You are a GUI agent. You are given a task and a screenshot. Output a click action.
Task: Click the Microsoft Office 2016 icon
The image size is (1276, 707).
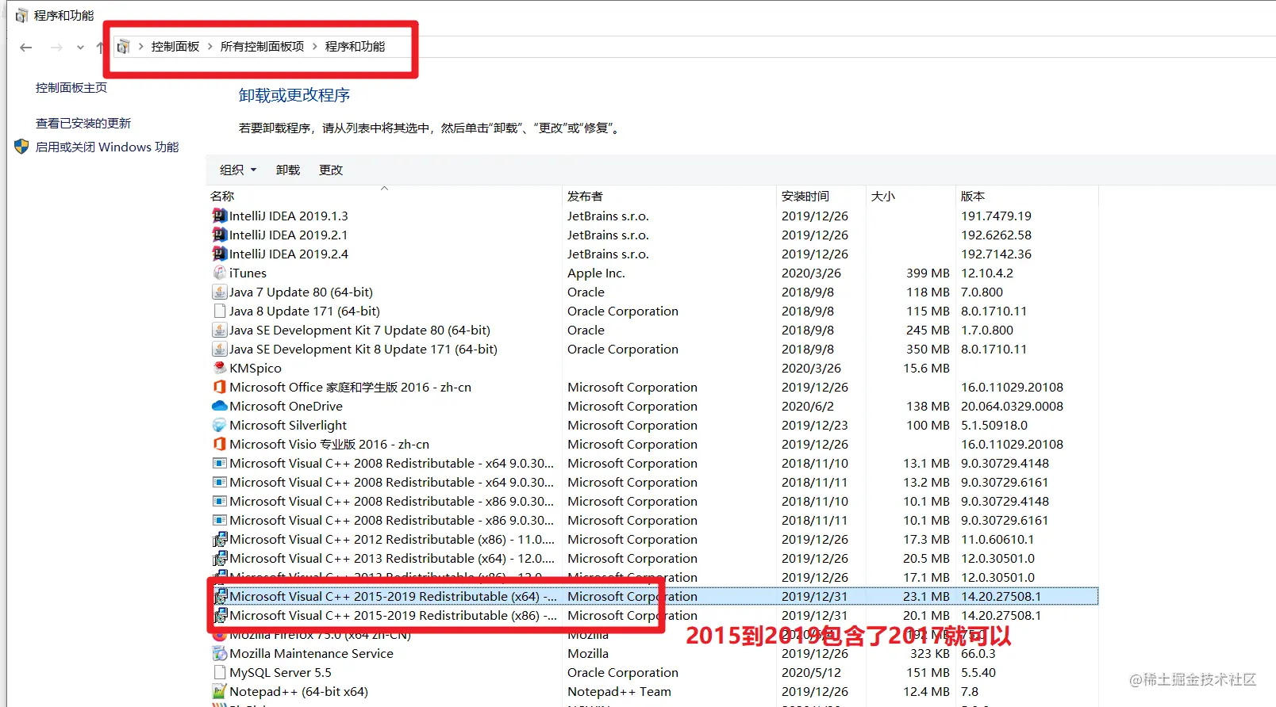click(220, 387)
